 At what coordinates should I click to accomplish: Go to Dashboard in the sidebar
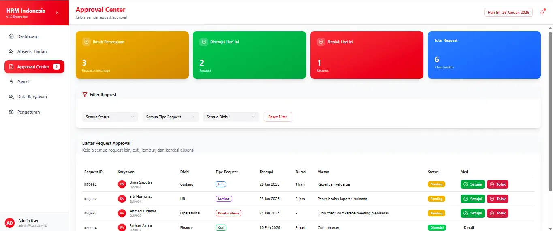coord(28,36)
